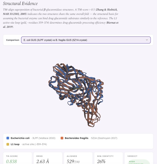Click the Structural Evidence heading

[x=20, y=3]
